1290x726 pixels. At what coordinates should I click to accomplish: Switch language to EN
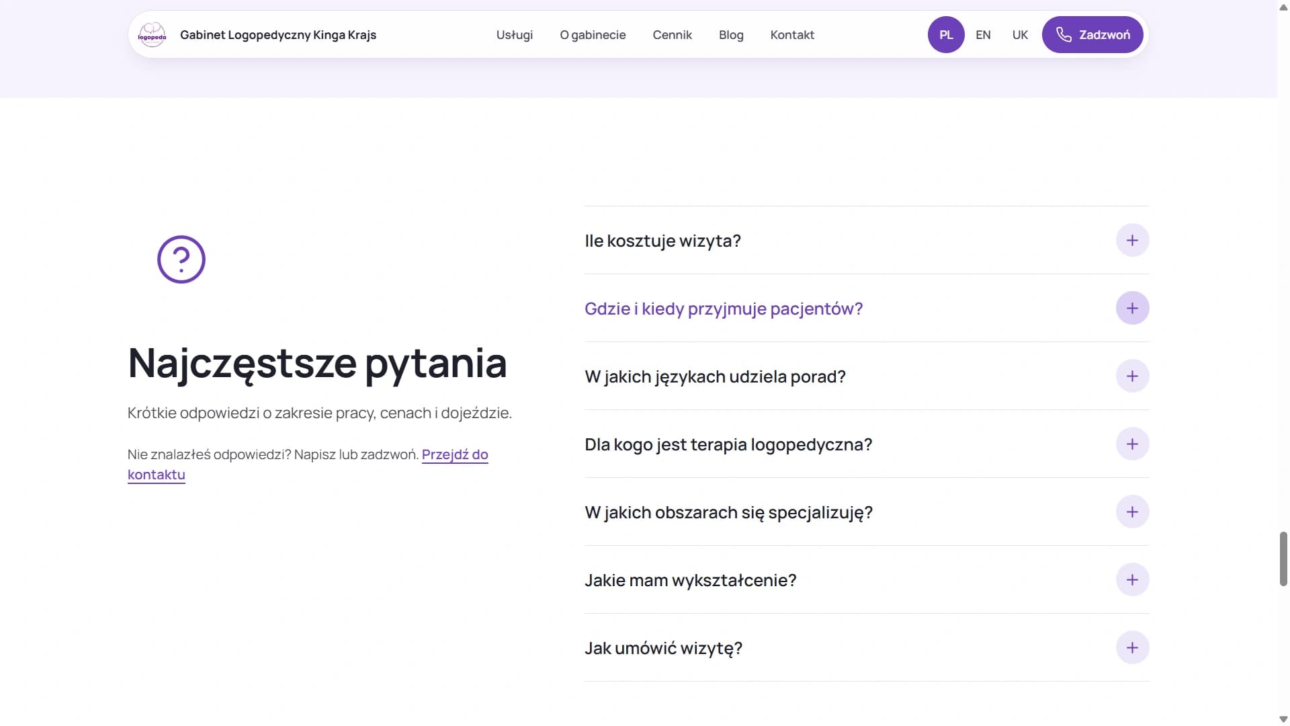pos(983,34)
